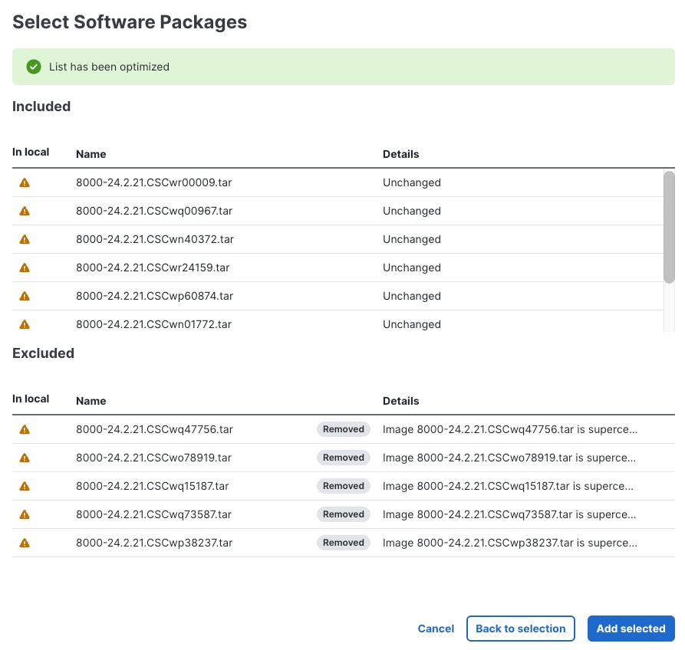Click the green checkmark in the optimized banner

click(33, 67)
